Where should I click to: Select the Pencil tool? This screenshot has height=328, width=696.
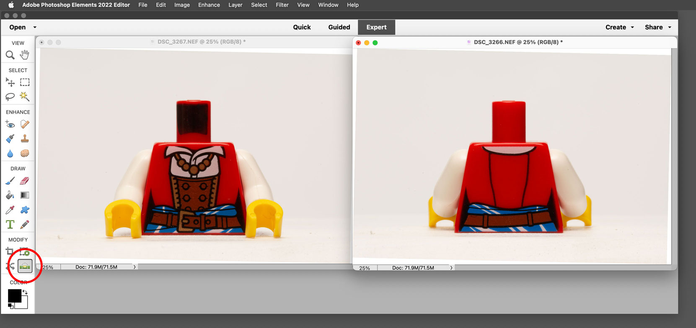[x=25, y=224]
